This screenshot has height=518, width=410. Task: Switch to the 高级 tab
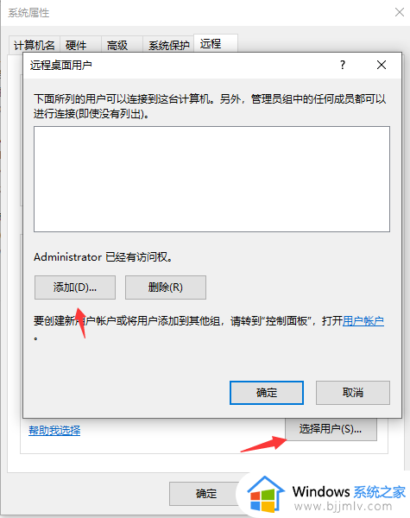click(x=117, y=45)
